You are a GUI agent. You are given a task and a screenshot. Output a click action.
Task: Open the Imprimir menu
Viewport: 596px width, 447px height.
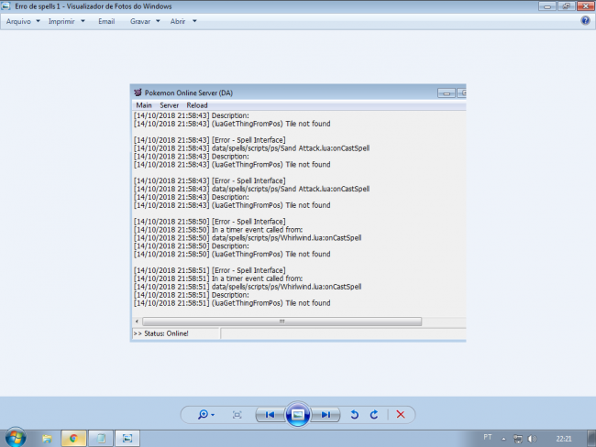(x=61, y=21)
